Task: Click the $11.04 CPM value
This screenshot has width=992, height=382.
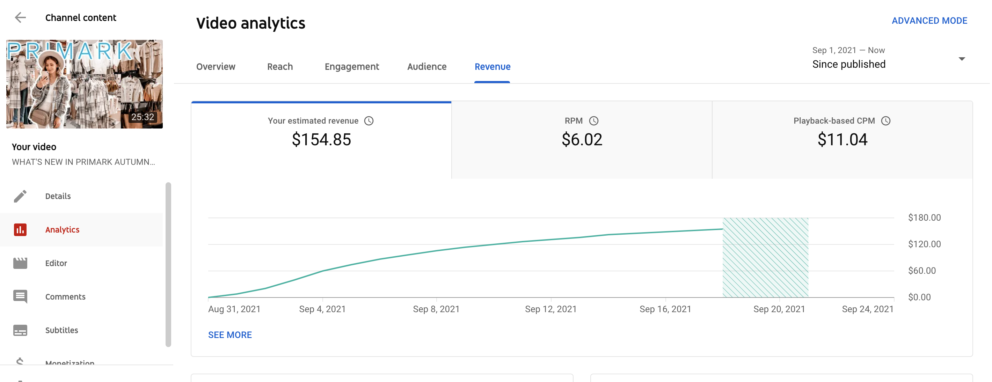Action: pos(842,139)
